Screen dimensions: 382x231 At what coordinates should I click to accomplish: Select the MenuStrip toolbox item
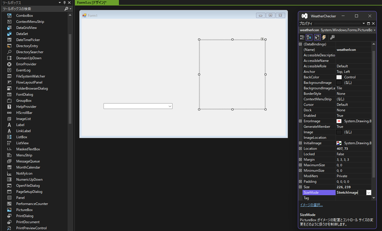pyautogui.click(x=24, y=155)
